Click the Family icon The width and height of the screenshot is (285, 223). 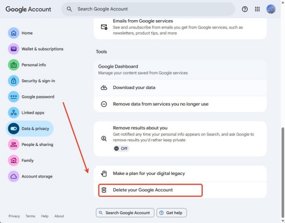tap(13, 160)
